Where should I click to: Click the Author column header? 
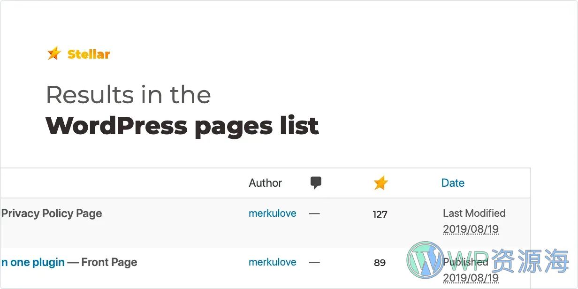pyautogui.click(x=266, y=183)
